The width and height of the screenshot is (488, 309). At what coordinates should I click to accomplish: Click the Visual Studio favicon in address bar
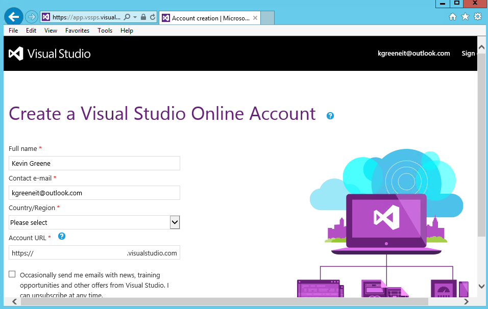tap(46, 17)
